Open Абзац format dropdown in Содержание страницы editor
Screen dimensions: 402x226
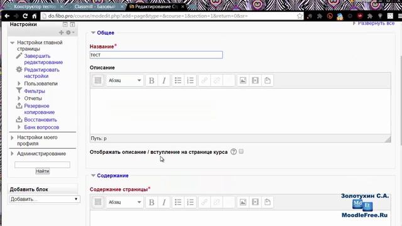pos(124,202)
